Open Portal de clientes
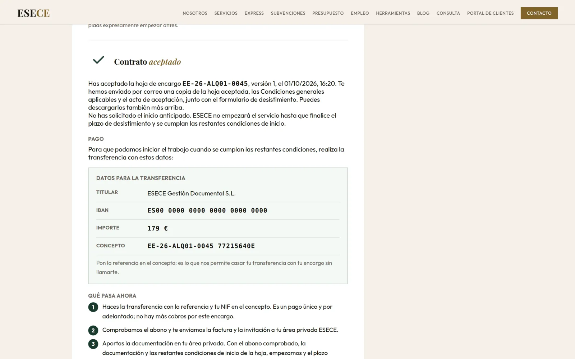The height and width of the screenshot is (359, 575). [490, 13]
